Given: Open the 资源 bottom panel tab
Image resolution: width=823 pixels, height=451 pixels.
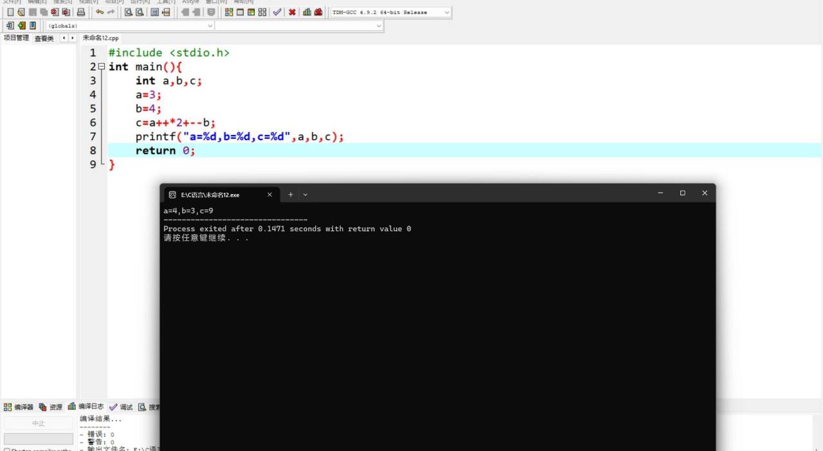Looking at the screenshot, I should [x=51, y=407].
